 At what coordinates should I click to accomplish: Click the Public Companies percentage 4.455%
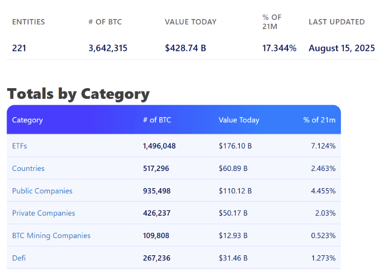[323, 191]
